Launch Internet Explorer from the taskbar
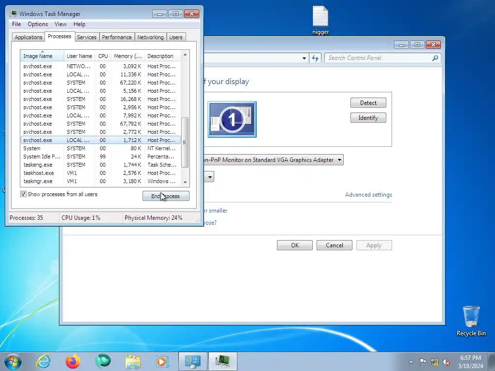 pos(43,361)
